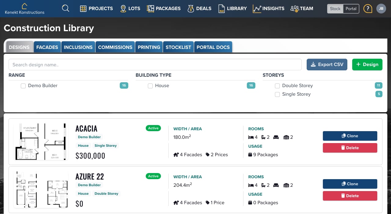Open help via question mark icon
The width and height of the screenshot is (391, 214).
(368, 9)
